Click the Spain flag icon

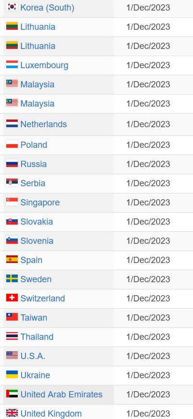pos(12,260)
